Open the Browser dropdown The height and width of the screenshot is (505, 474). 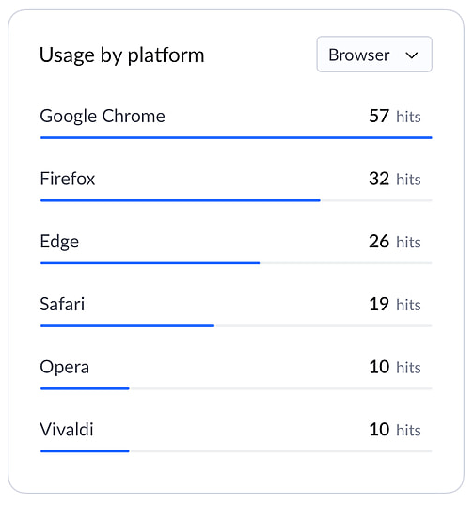(374, 55)
